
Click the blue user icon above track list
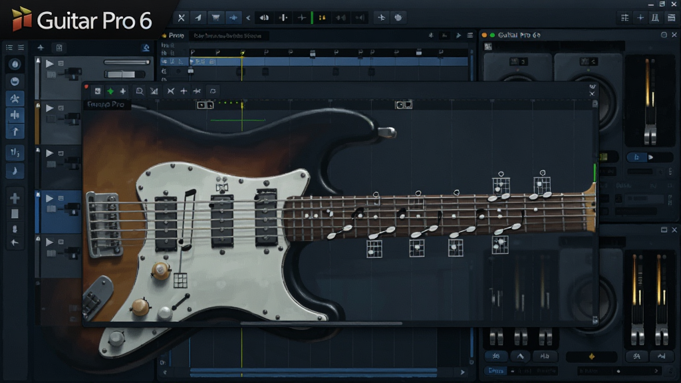click(146, 47)
